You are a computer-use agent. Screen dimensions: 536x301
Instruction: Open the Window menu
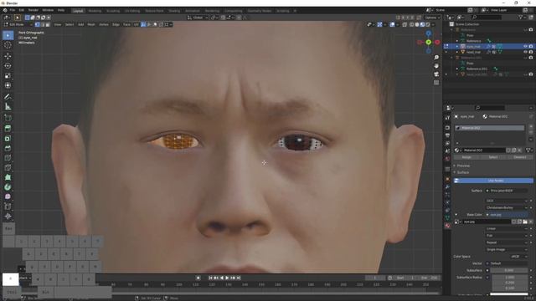point(48,10)
